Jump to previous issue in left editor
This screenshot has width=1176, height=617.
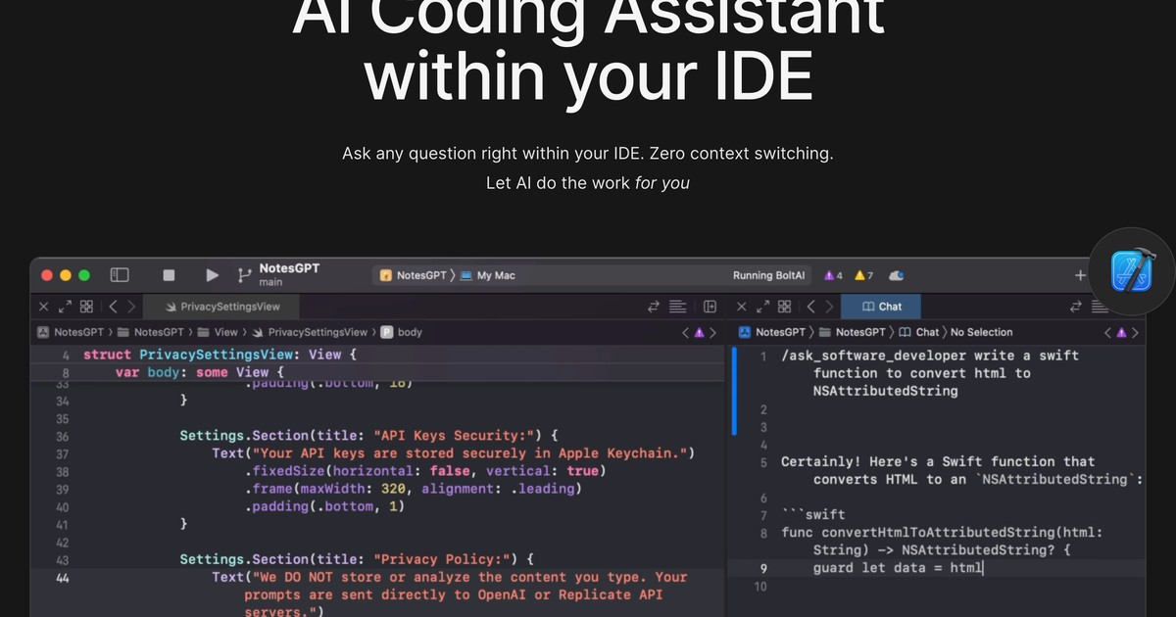tap(685, 332)
